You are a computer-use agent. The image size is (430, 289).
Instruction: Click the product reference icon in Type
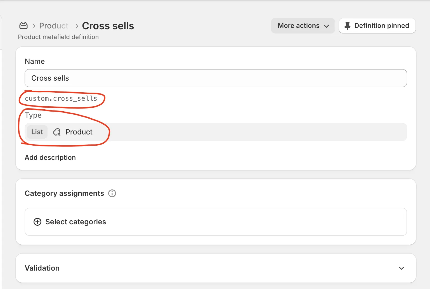point(57,132)
